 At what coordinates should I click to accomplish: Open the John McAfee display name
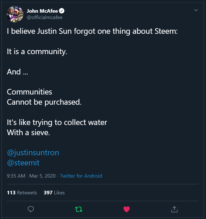pos(42,11)
